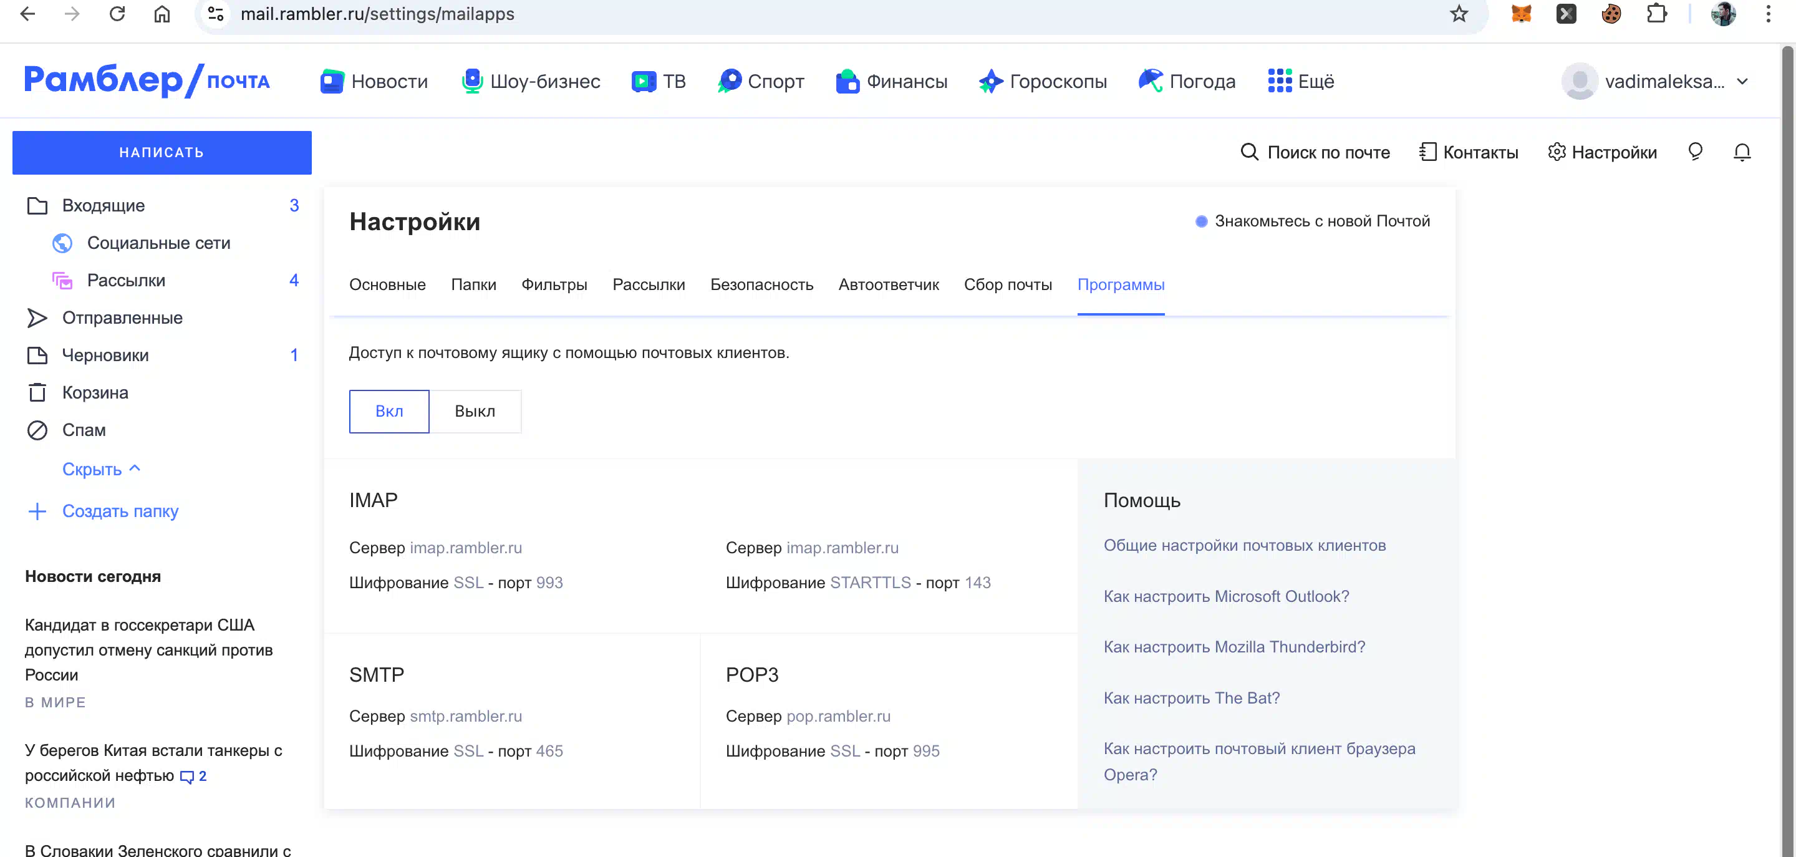
Task: Go back with the browser back arrow
Action: point(28,14)
